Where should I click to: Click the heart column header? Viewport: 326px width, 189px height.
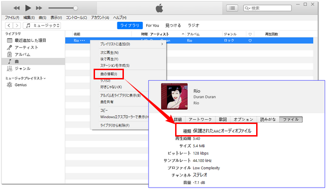coord(250,34)
